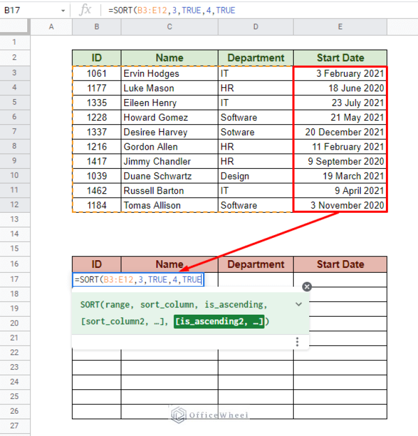The width and height of the screenshot is (418, 436).
Task: Click the green Start Date header cell
Action: coord(340,58)
